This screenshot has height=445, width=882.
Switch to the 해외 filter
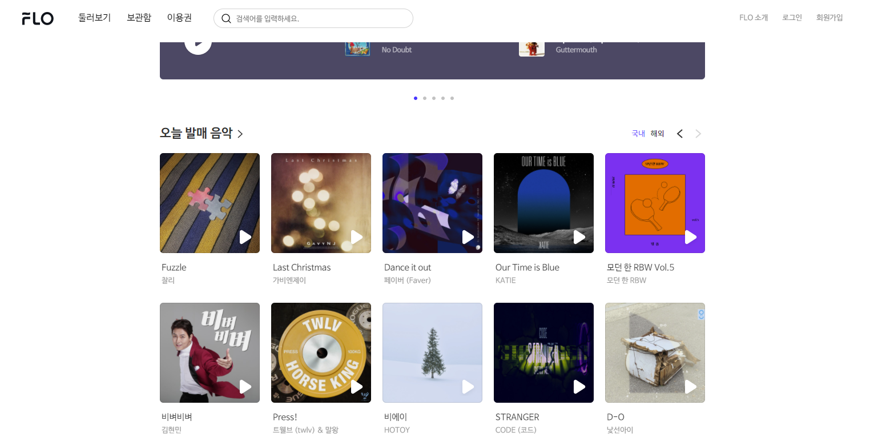point(657,134)
